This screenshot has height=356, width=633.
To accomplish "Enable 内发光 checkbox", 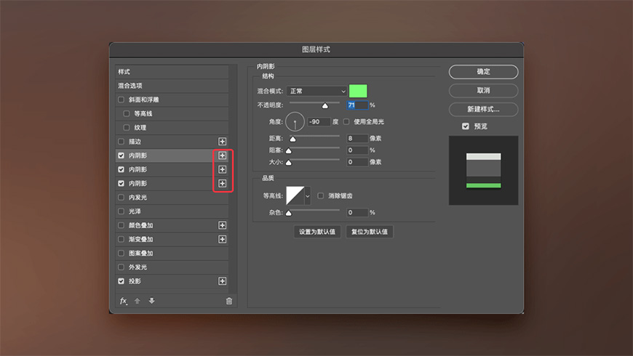I will click(x=121, y=198).
